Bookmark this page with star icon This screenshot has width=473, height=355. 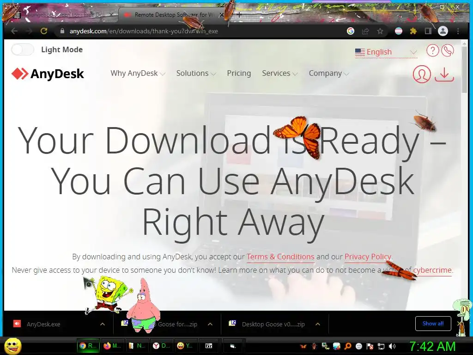click(380, 31)
